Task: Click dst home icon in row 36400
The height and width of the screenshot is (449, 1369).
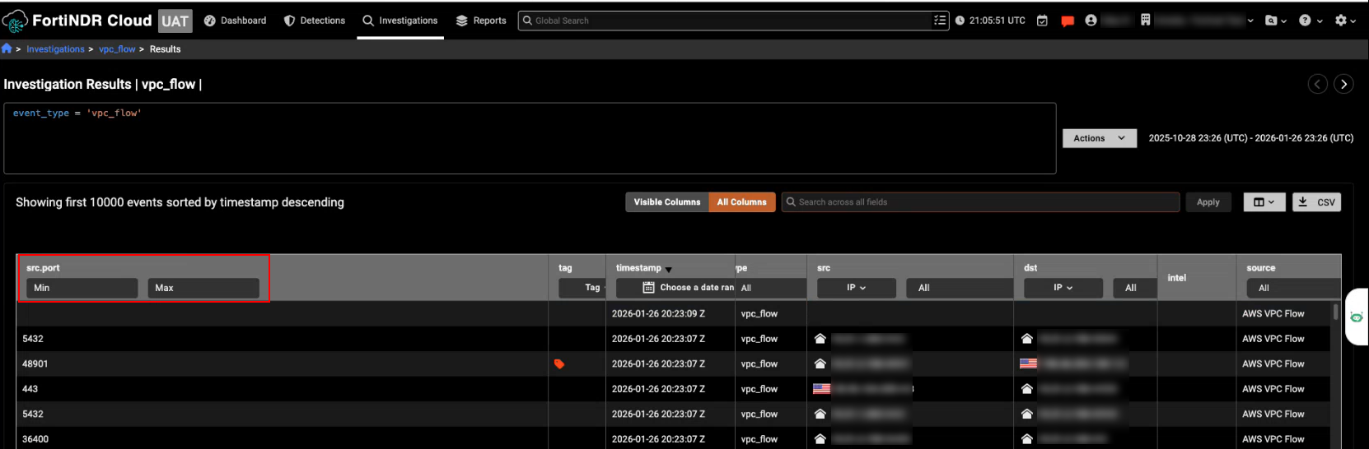Action: 1026,439
